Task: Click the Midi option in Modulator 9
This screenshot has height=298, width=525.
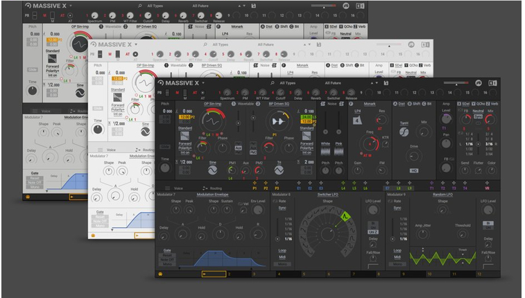Action: point(397,257)
